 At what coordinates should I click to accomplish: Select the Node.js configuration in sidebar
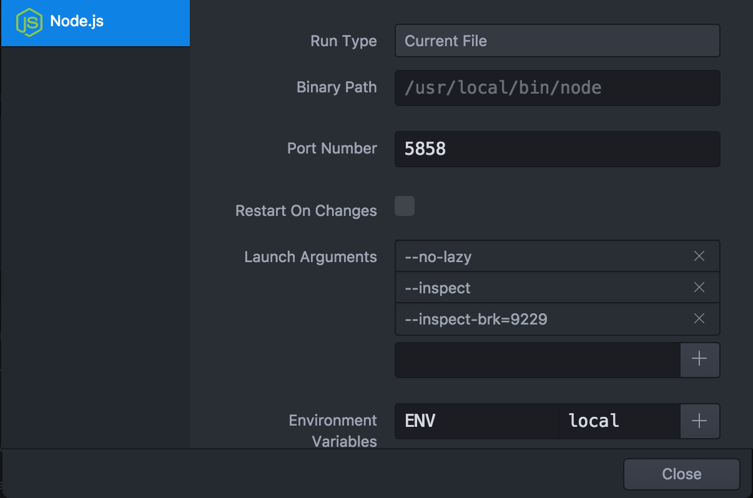coord(95,22)
